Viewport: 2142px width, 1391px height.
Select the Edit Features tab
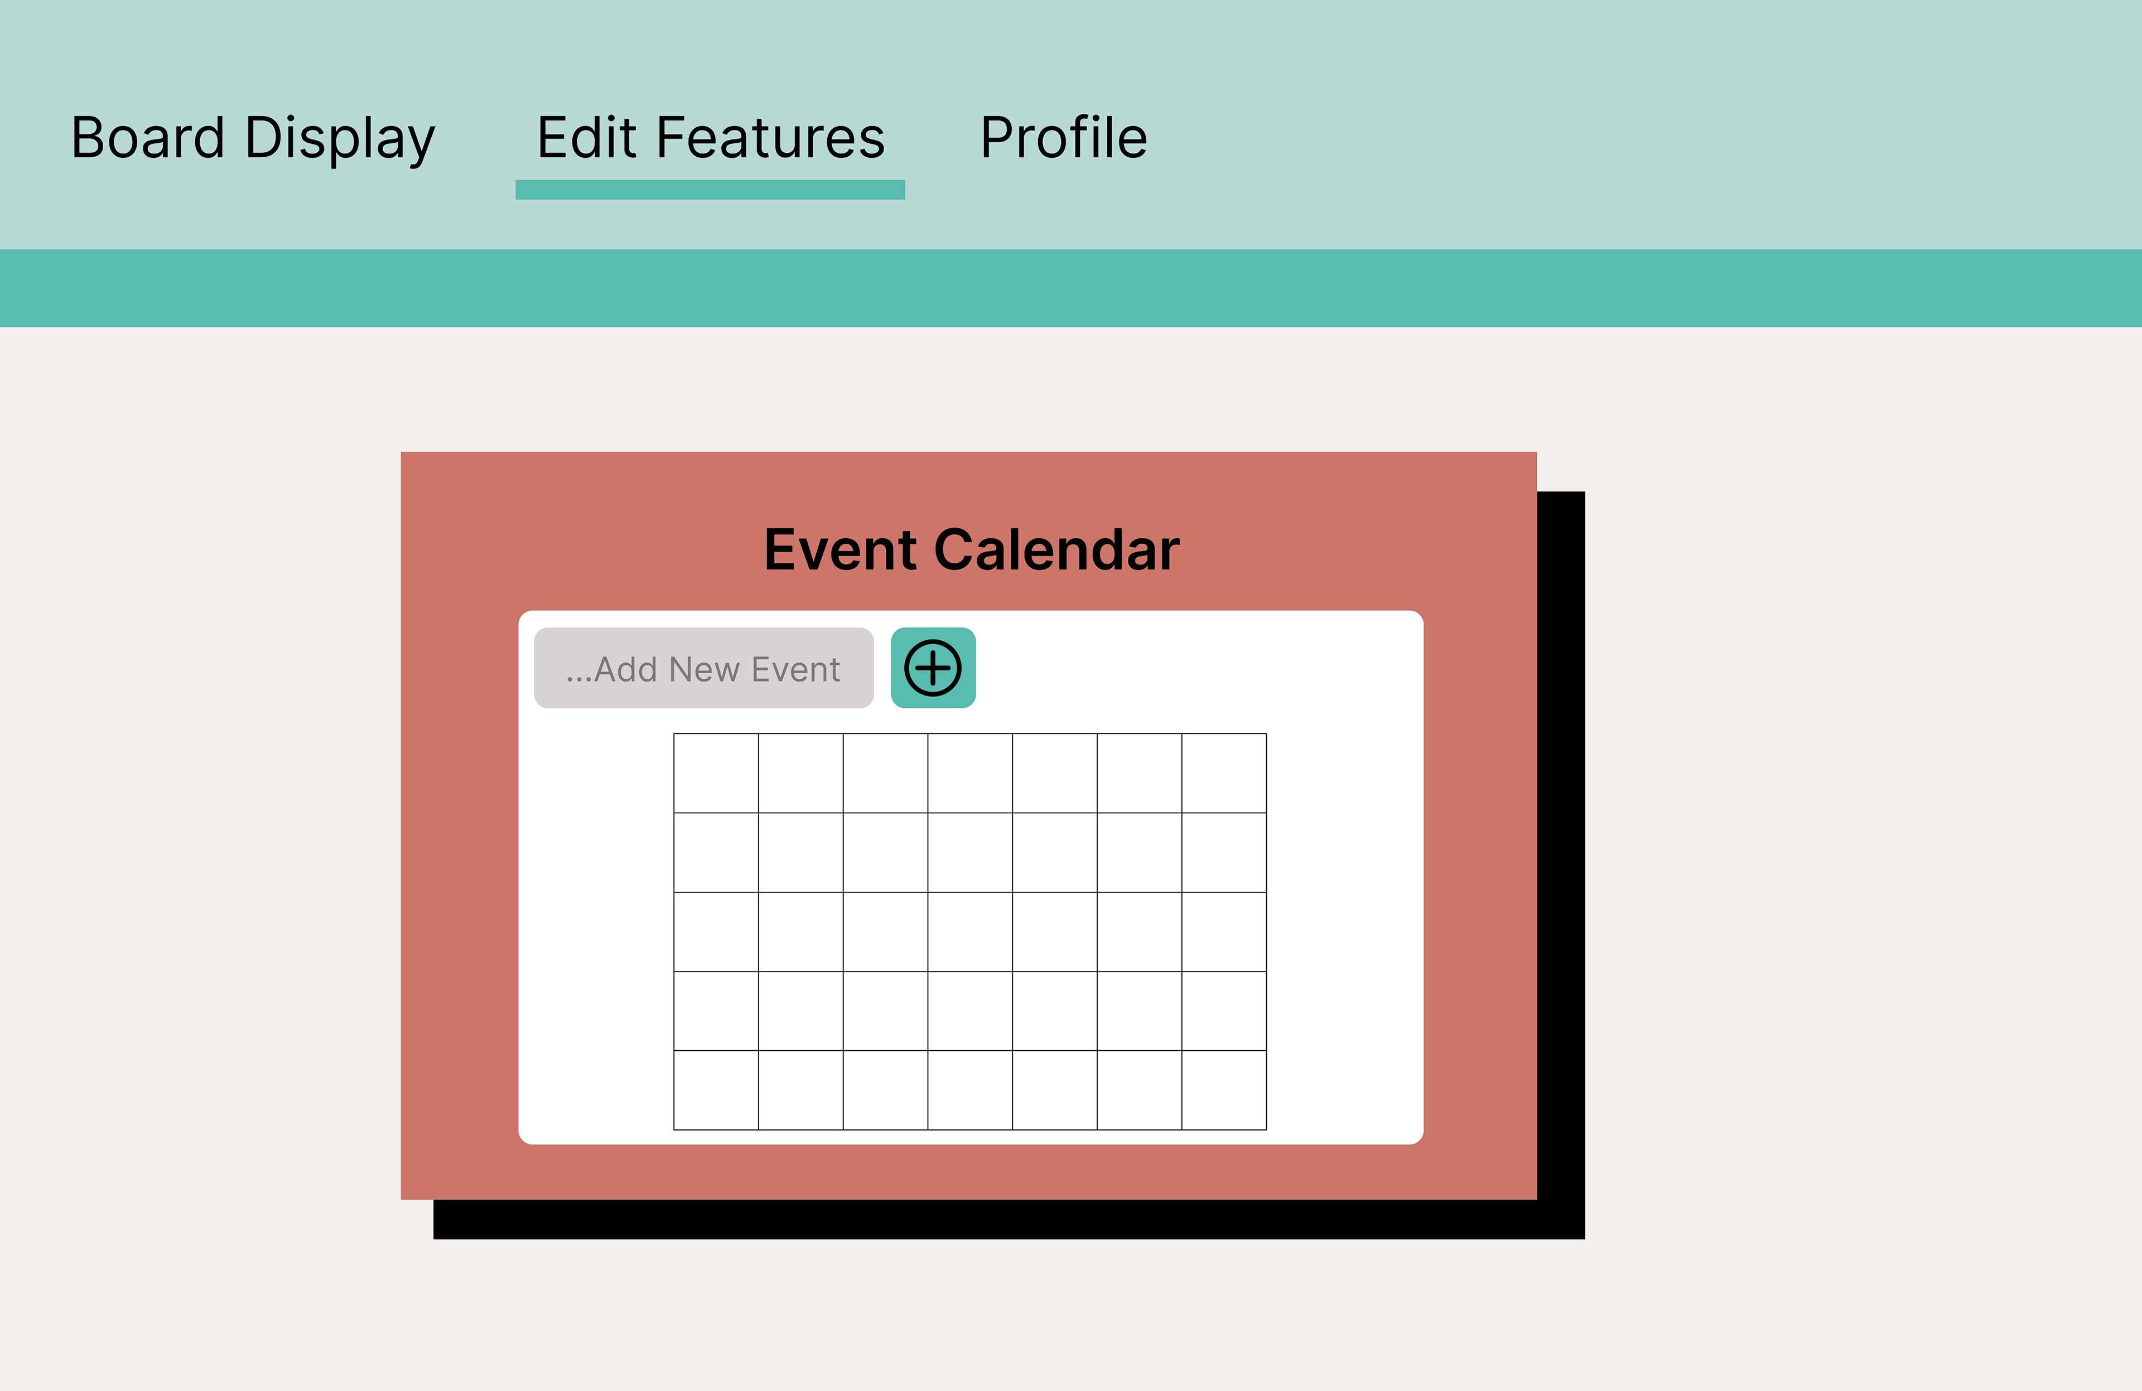click(x=710, y=138)
